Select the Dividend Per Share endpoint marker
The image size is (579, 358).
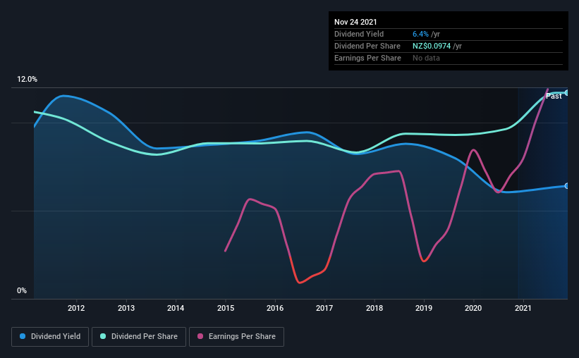pos(567,92)
